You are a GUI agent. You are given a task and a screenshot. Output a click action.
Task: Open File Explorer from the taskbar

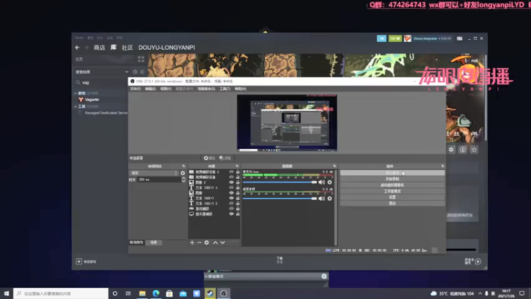[142, 294]
